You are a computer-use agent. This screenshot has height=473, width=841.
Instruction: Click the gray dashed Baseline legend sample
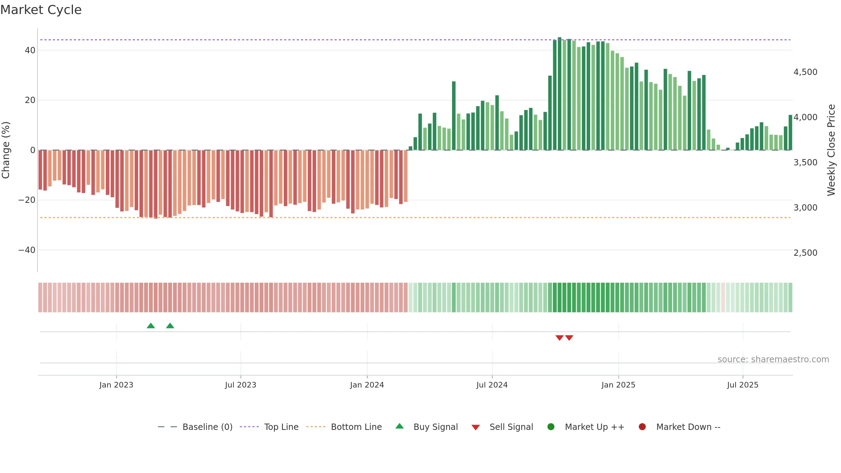point(167,427)
